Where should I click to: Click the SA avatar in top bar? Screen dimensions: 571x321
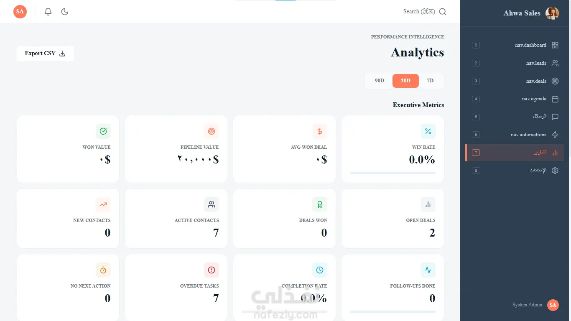tap(20, 12)
